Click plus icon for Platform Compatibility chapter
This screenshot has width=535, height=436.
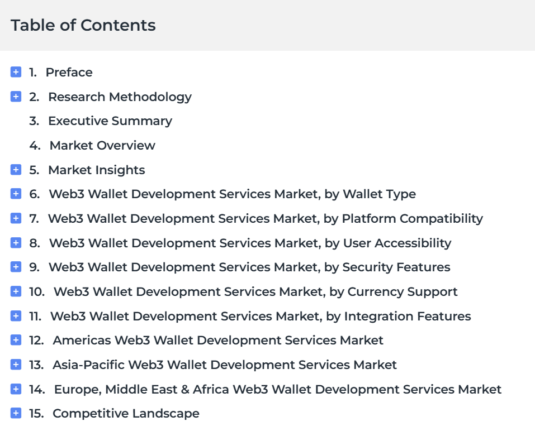click(16, 218)
